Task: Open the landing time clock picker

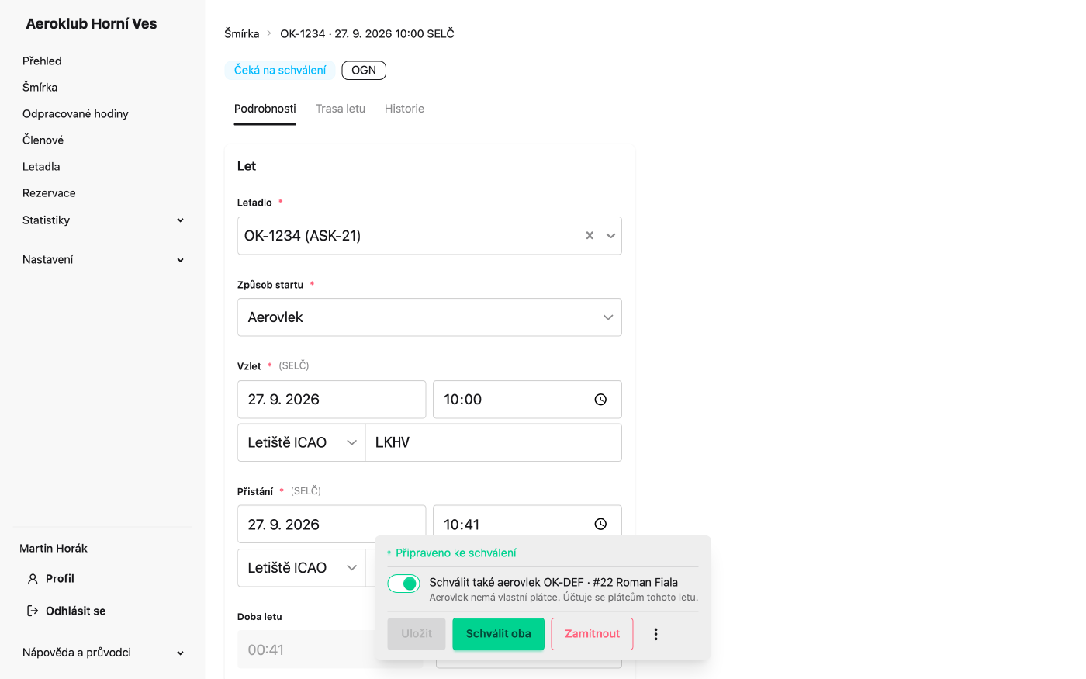Action: tap(600, 525)
